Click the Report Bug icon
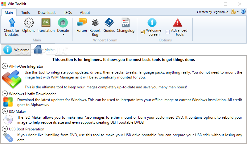 (x=95, y=23)
